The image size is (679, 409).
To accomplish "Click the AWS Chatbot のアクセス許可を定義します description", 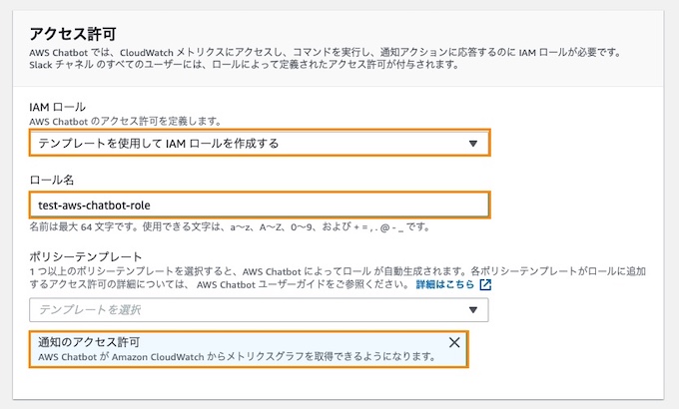I will 125,121.
